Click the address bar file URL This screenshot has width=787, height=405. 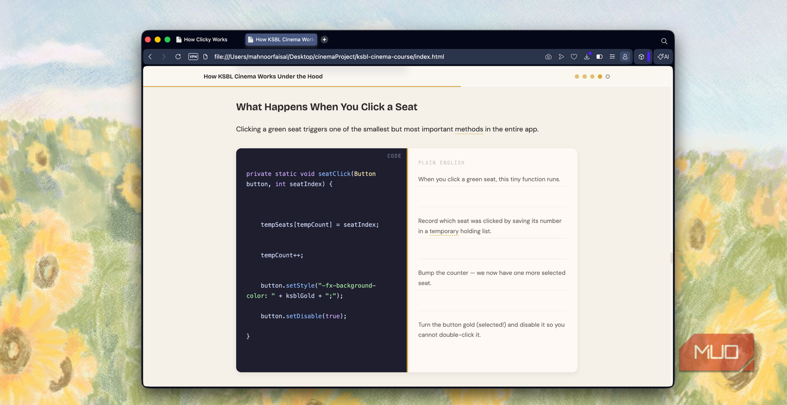tap(329, 57)
